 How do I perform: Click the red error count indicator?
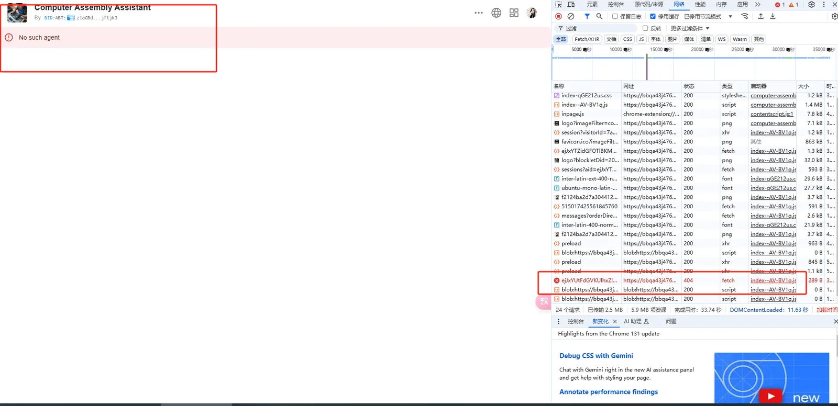(780, 5)
